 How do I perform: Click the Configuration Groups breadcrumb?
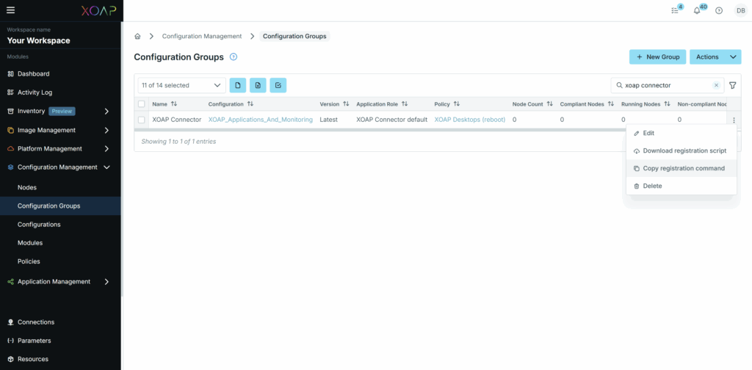pyautogui.click(x=294, y=37)
